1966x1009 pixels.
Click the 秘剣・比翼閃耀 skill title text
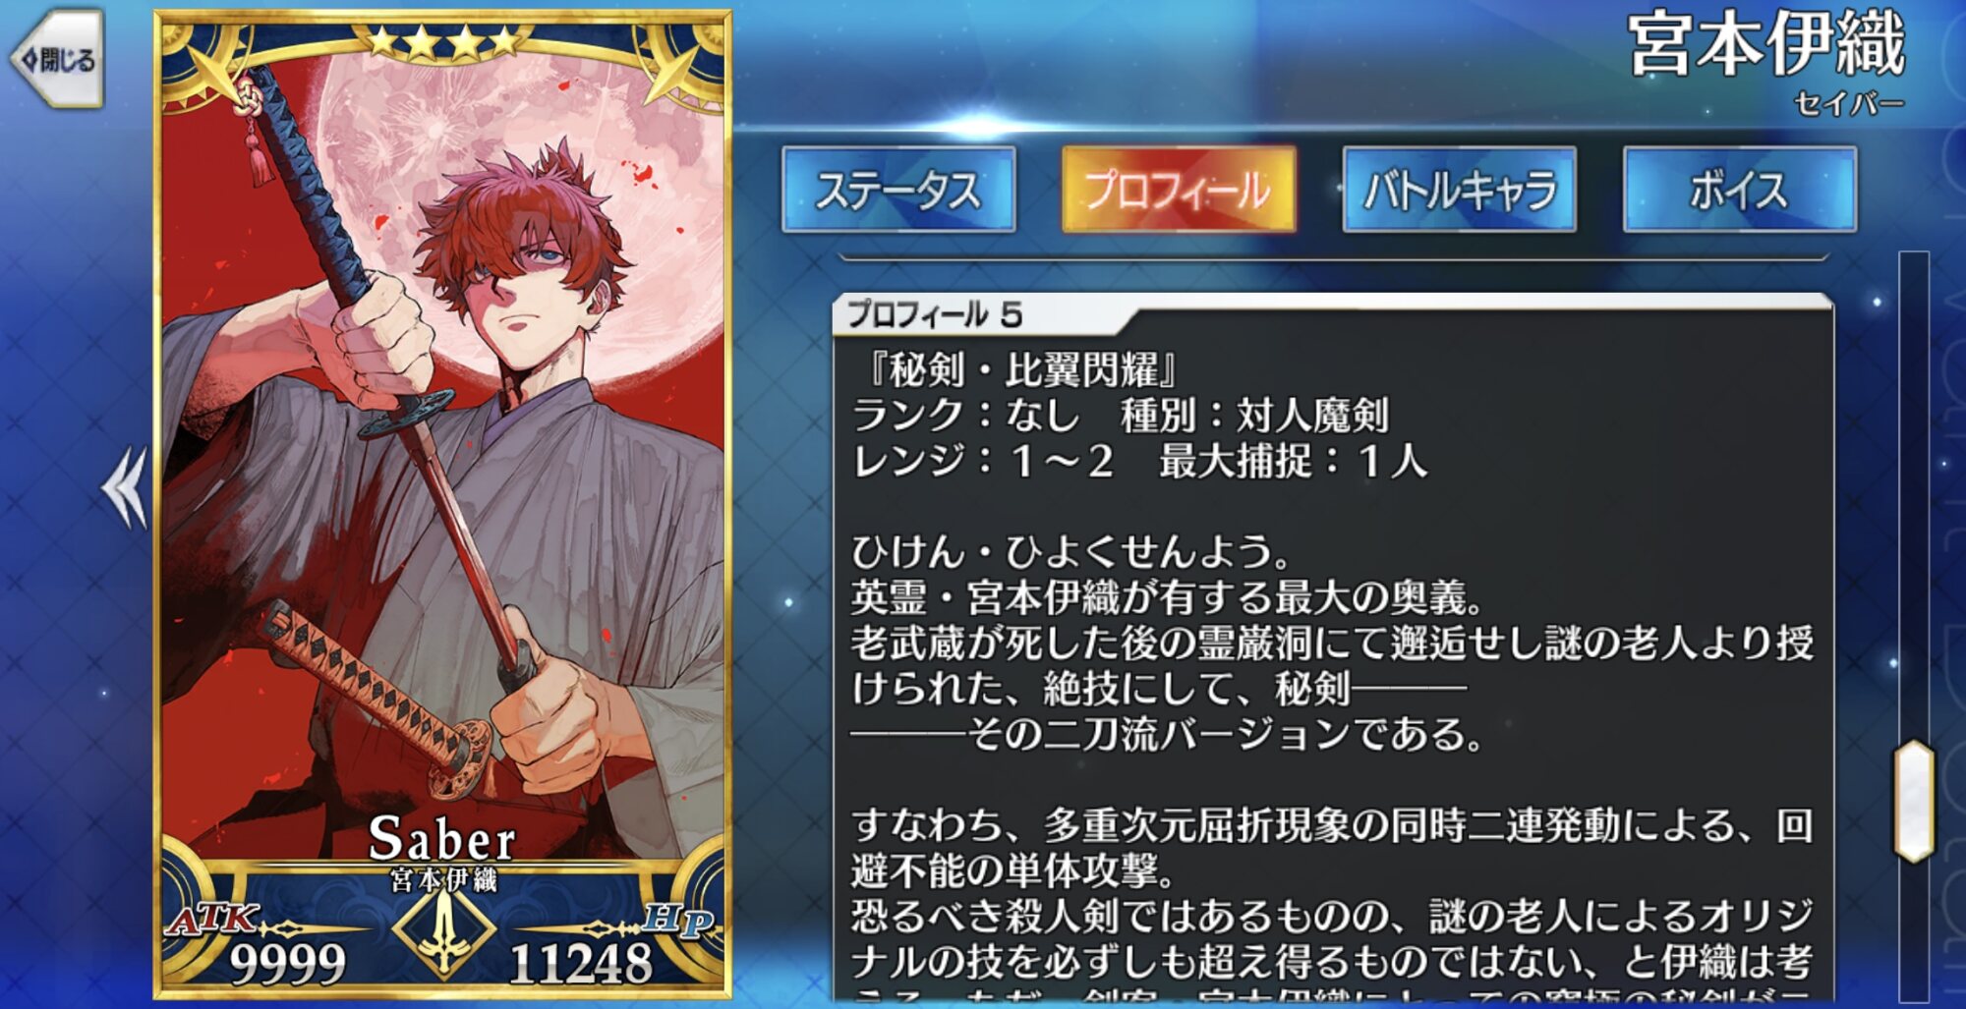tap(1020, 370)
